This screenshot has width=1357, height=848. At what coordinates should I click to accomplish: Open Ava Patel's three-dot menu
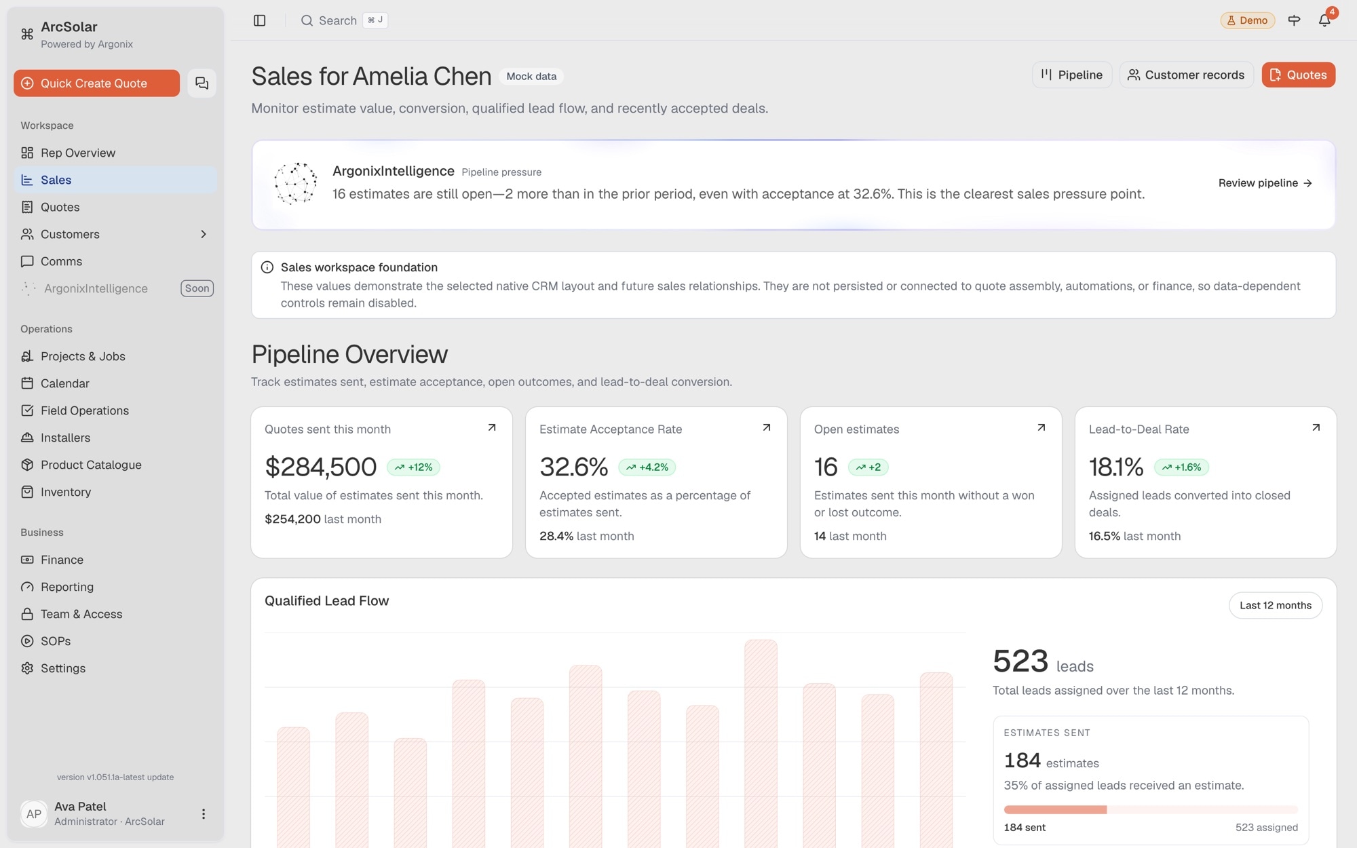[203, 813]
